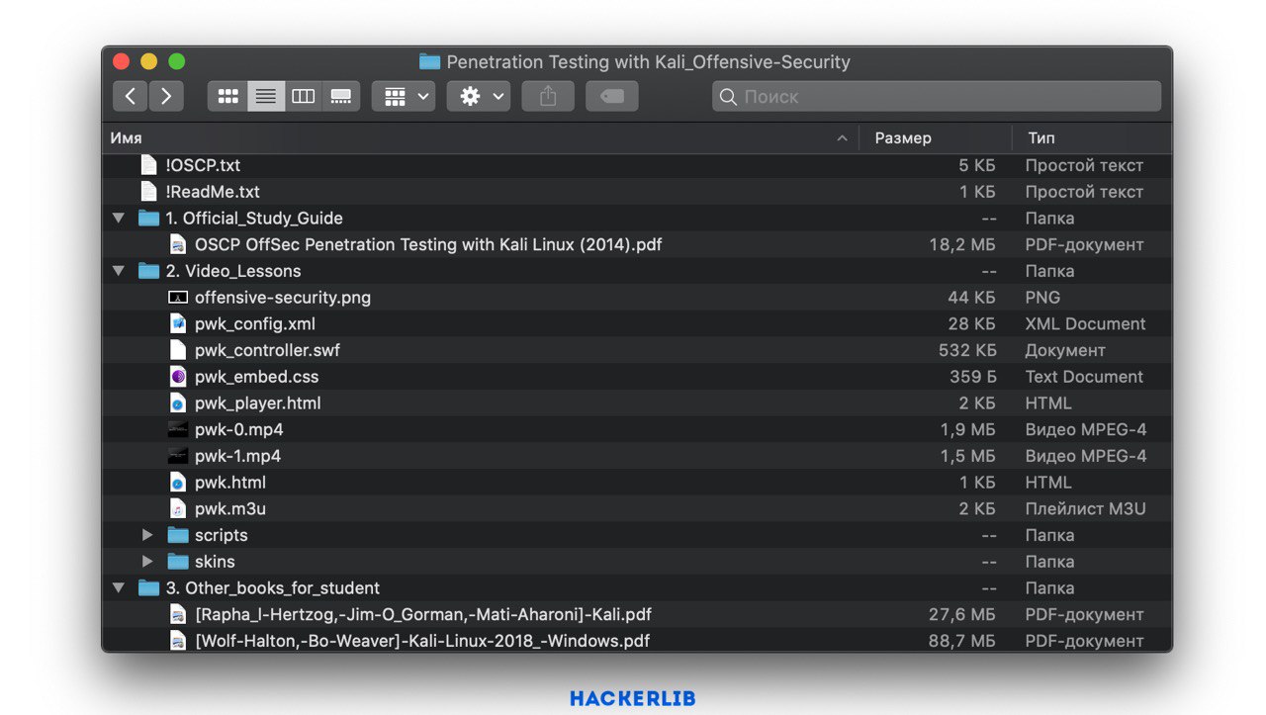This screenshot has width=1266, height=715.
Task: Collapse the 2. Video_Lessons folder
Action: coord(120,271)
